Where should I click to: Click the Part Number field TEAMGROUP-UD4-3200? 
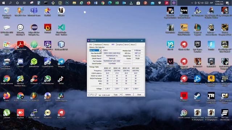[x=112, y=61]
